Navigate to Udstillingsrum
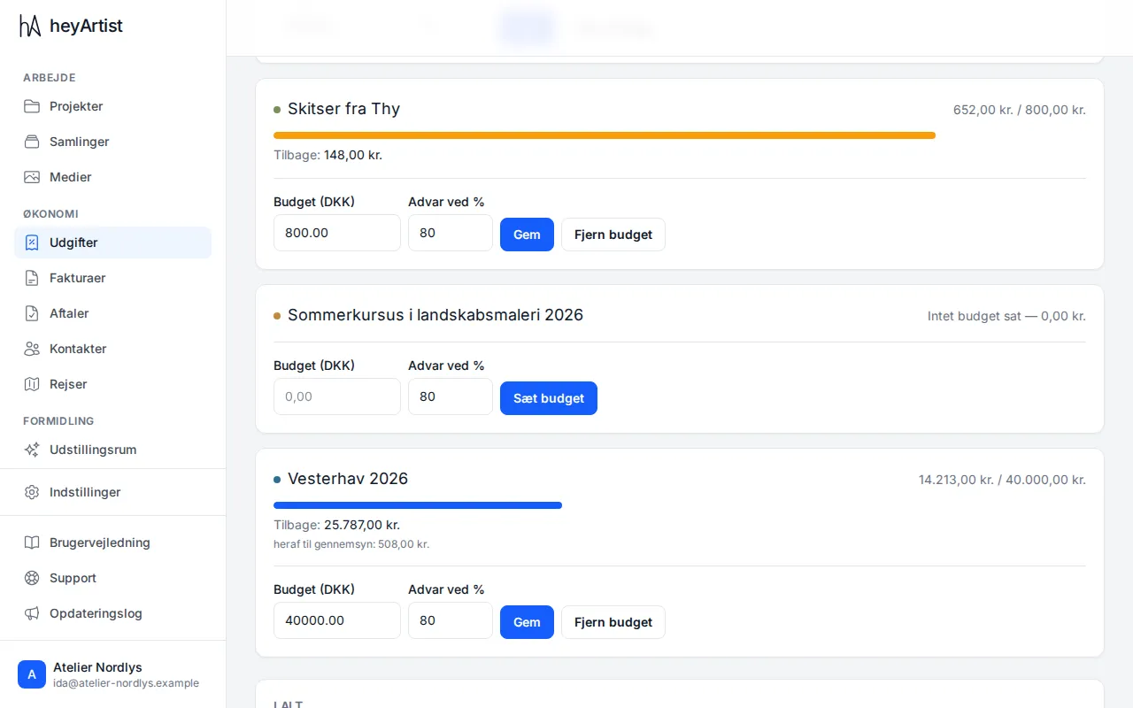1133x708 pixels. tap(112, 450)
